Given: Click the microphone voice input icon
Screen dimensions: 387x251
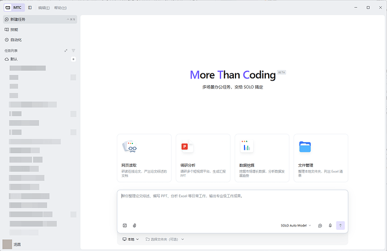Looking at the screenshot, I should click(x=330, y=225).
